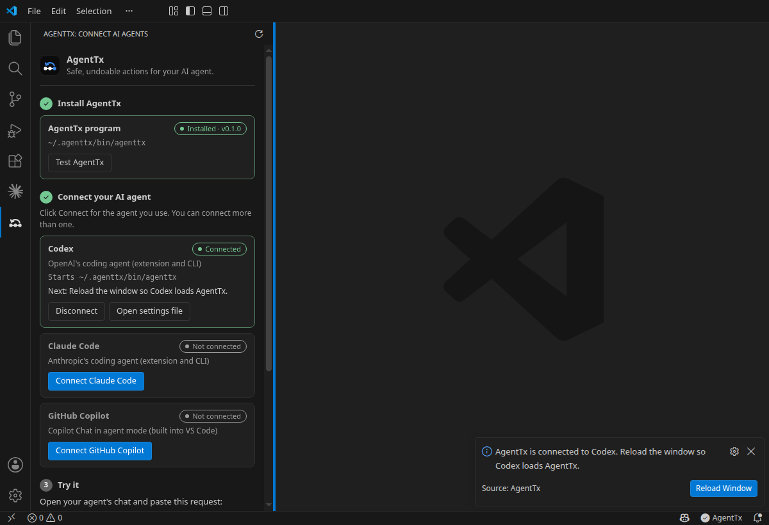Open notifications bell in status bar

(757, 518)
